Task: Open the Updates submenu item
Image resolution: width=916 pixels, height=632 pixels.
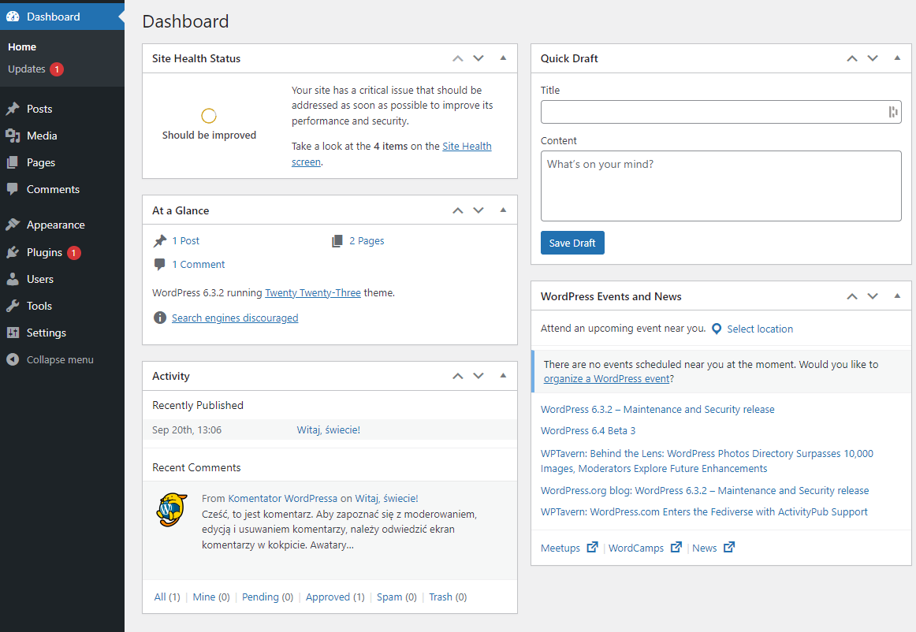Action: click(x=26, y=69)
